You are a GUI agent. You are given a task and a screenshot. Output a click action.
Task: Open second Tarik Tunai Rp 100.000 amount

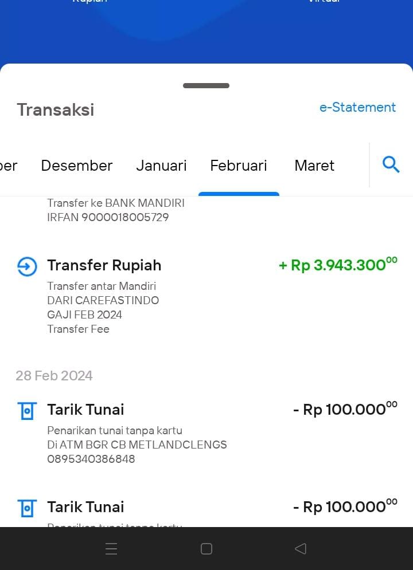coord(345,507)
